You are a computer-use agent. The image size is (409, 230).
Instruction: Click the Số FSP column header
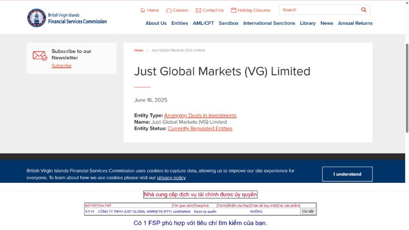pos(91,206)
